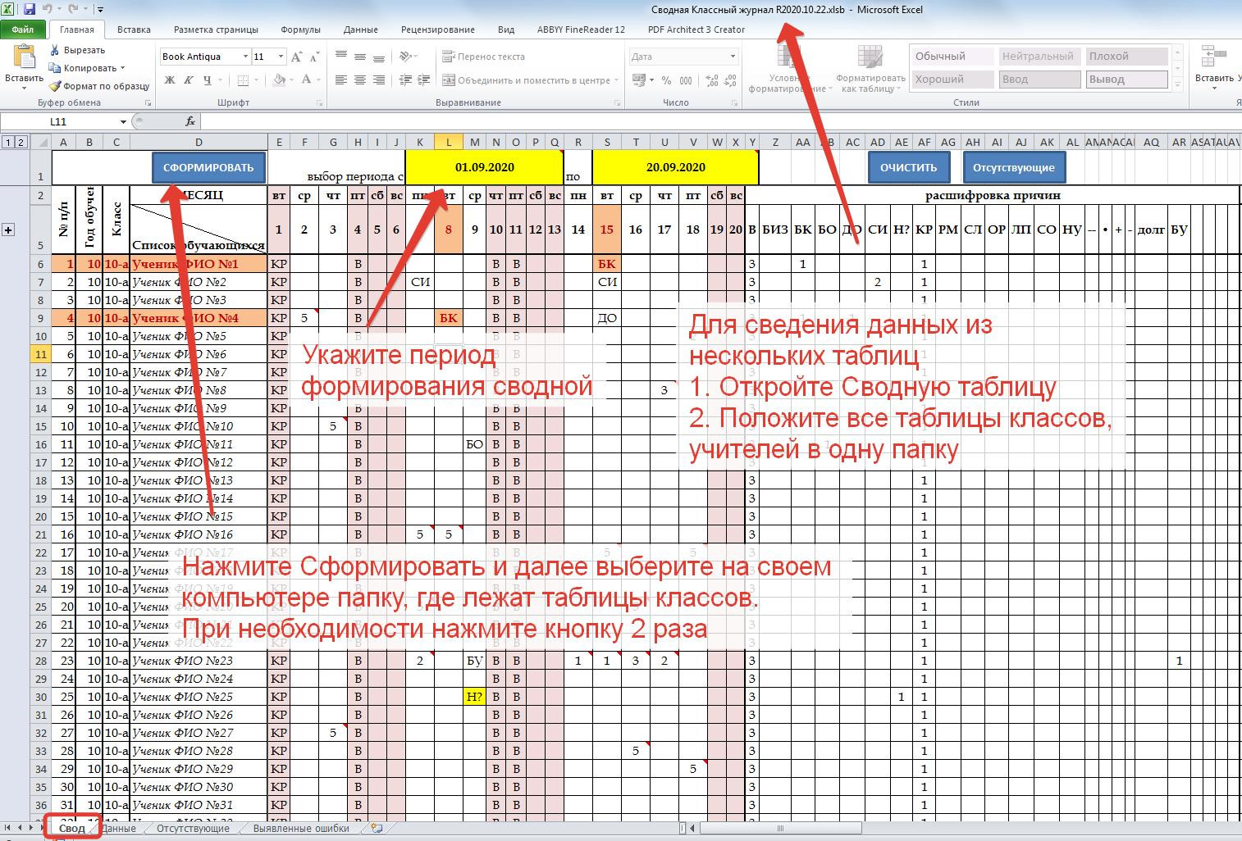Open the Файл menu
This screenshot has width=1242, height=841.
(x=22, y=30)
